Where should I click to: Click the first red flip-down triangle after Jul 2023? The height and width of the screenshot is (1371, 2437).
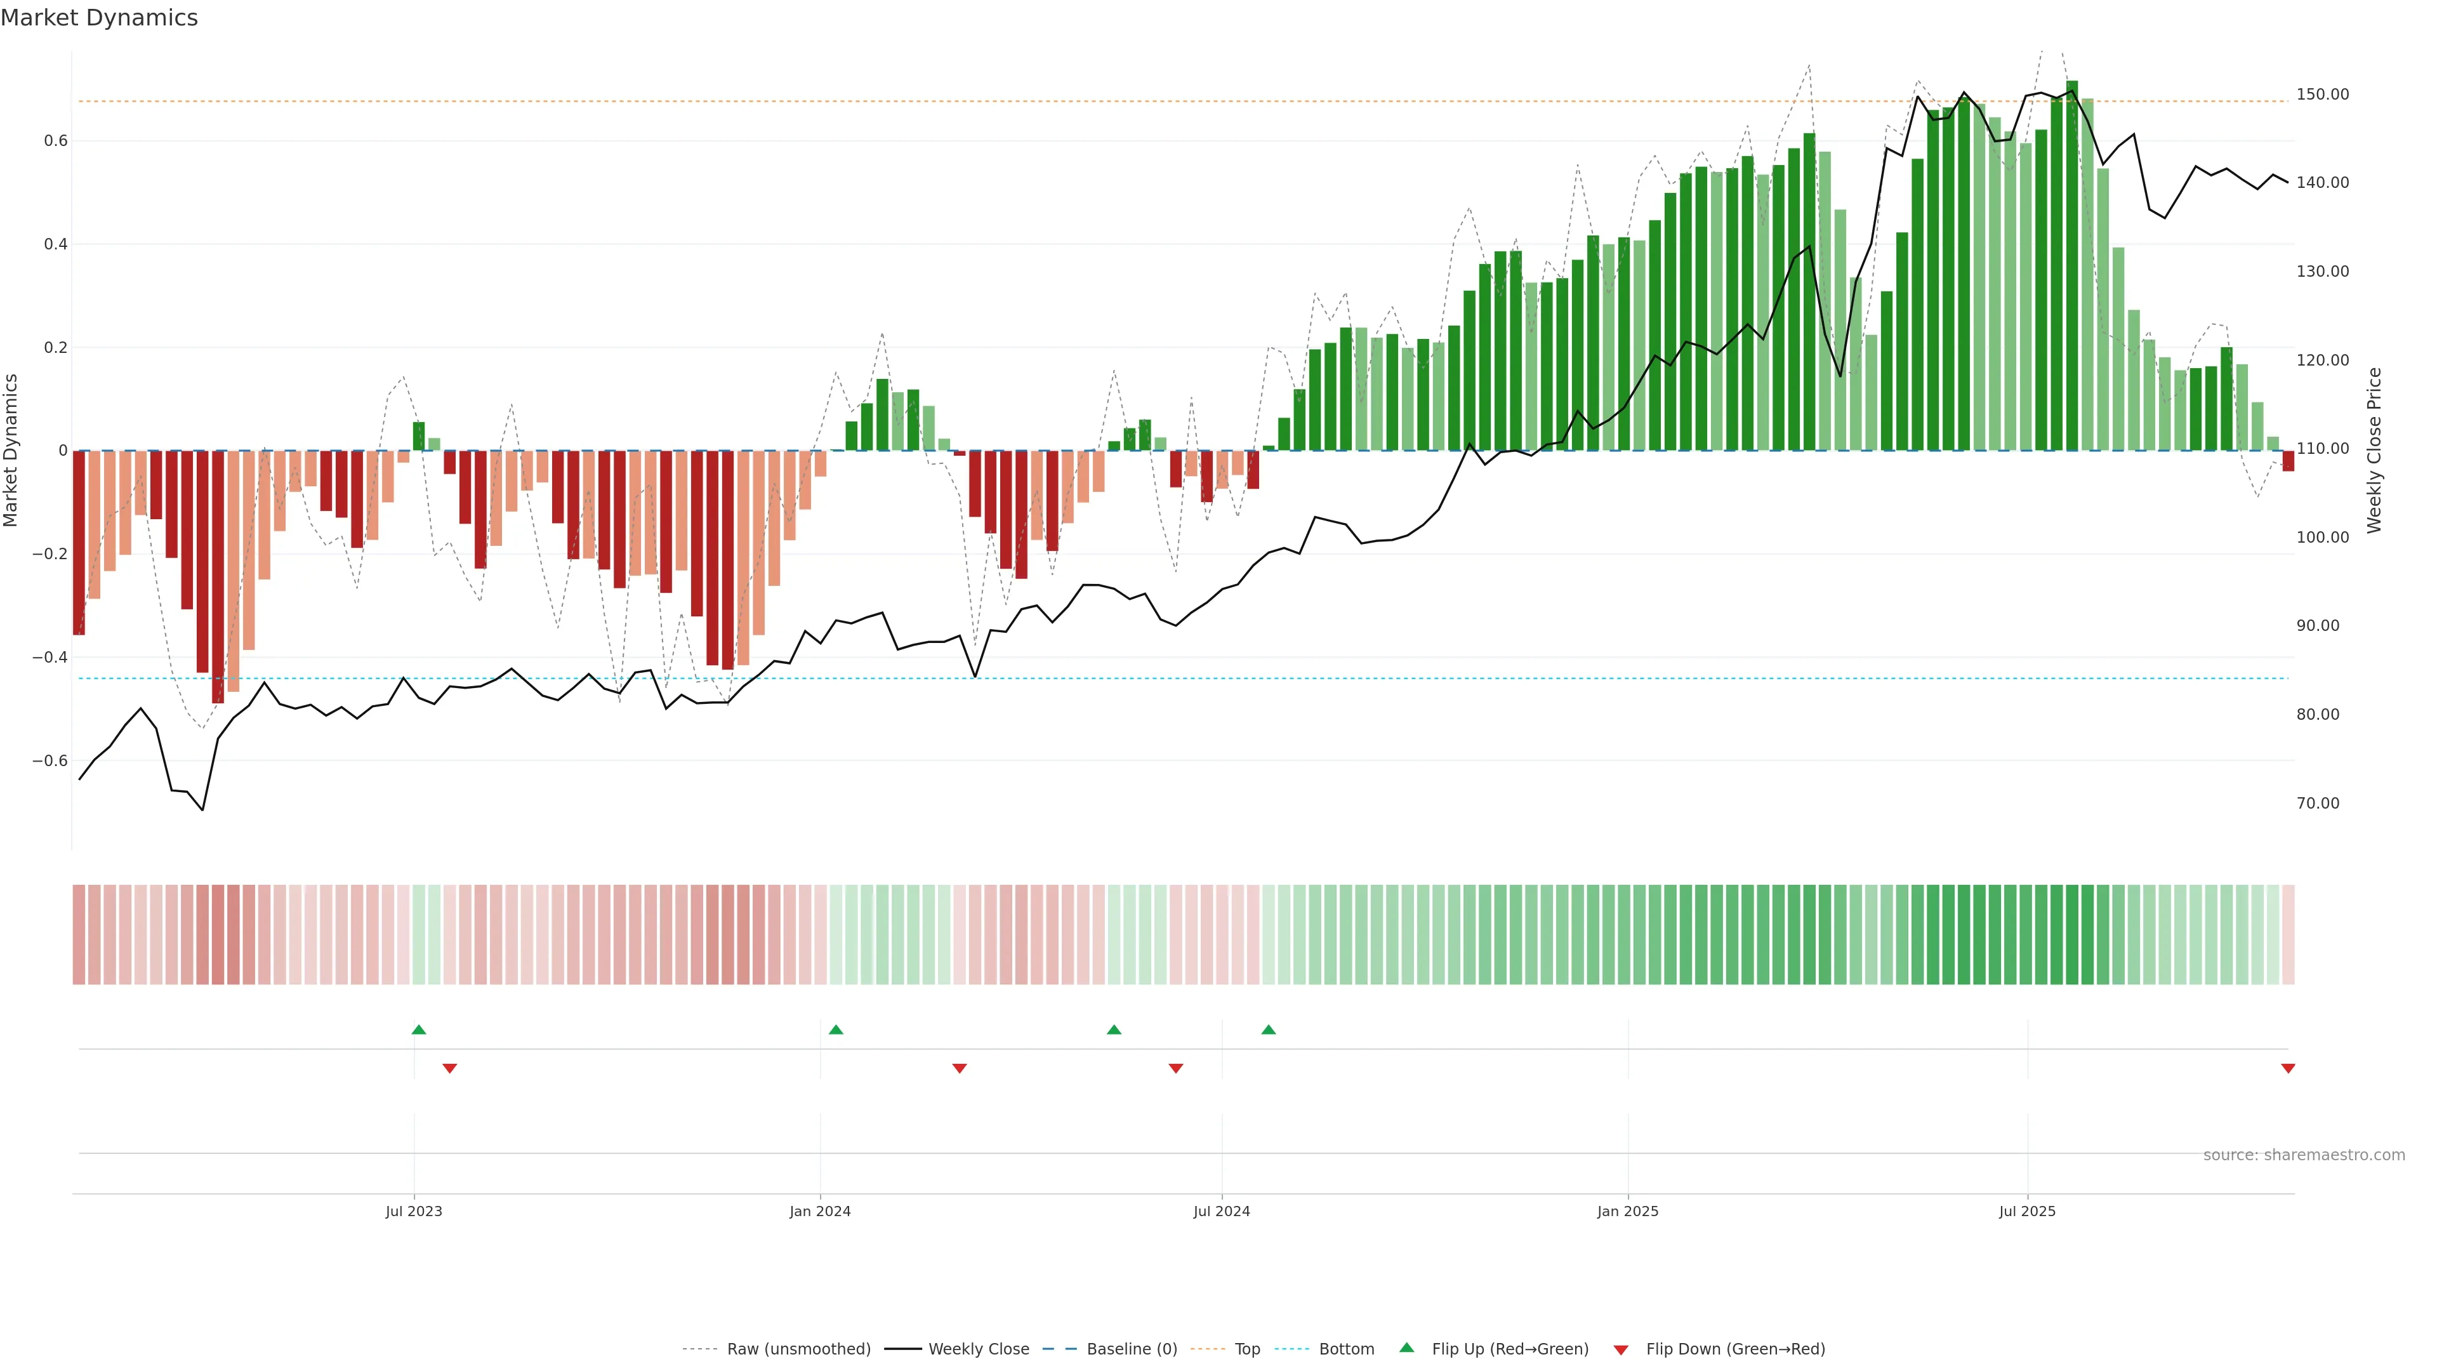click(449, 1068)
